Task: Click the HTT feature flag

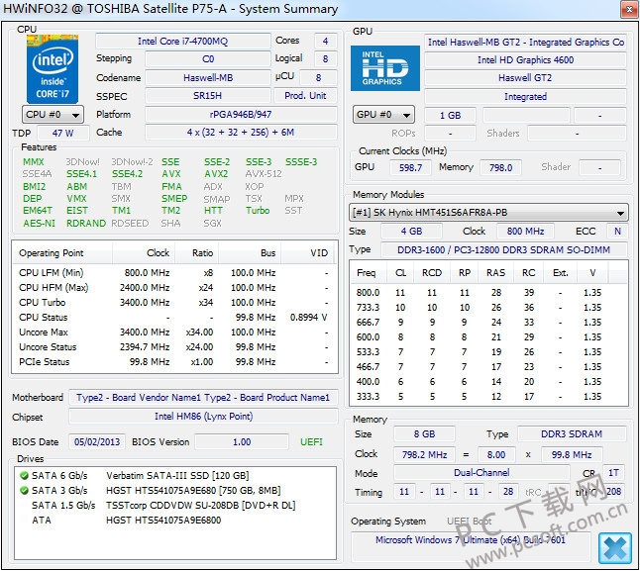Action: 213,211
